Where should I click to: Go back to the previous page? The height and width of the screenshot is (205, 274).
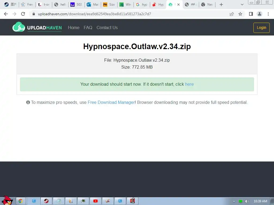6,14
